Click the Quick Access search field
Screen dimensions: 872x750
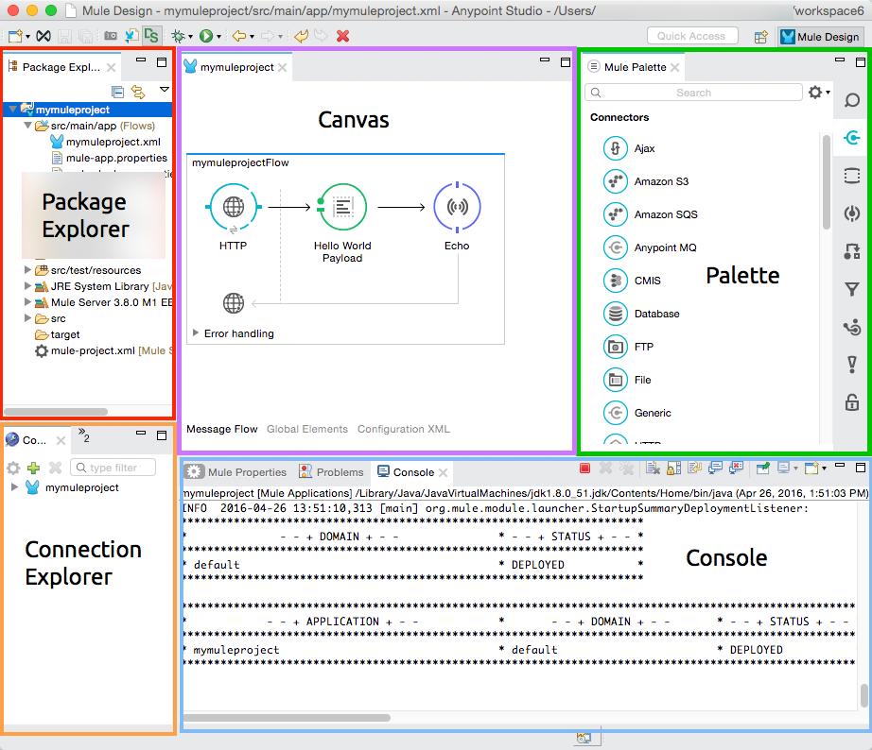click(x=692, y=36)
